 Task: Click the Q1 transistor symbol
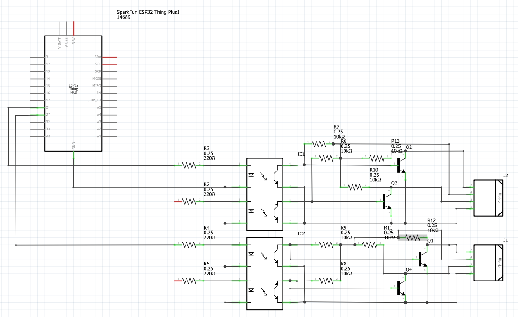421,259
